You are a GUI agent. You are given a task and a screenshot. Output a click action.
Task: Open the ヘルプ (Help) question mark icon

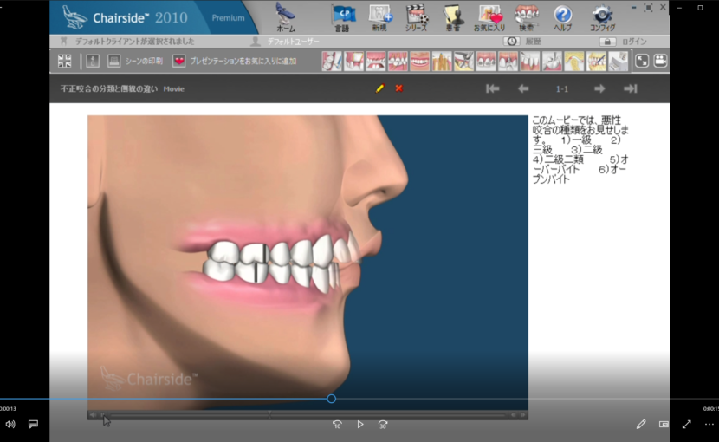pos(563,16)
